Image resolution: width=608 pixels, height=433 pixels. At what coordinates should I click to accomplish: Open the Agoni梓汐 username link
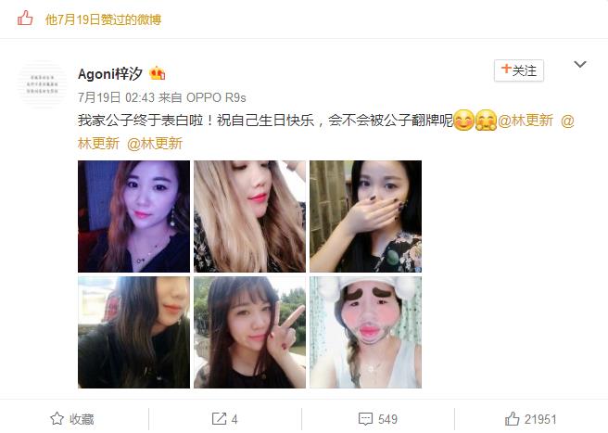point(110,73)
